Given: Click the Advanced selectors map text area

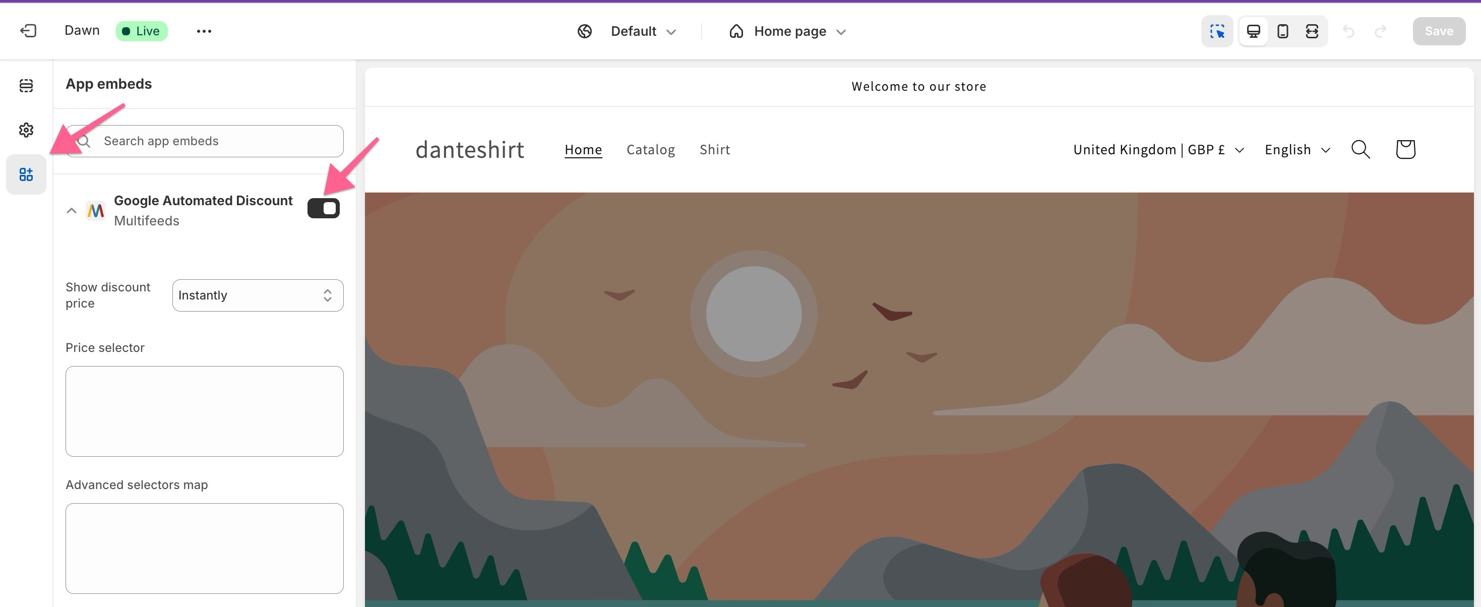Looking at the screenshot, I should [x=205, y=549].
